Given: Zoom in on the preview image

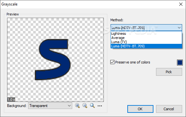Looking at the screenshot, I should pyautogui.click(x=77, y=105).
